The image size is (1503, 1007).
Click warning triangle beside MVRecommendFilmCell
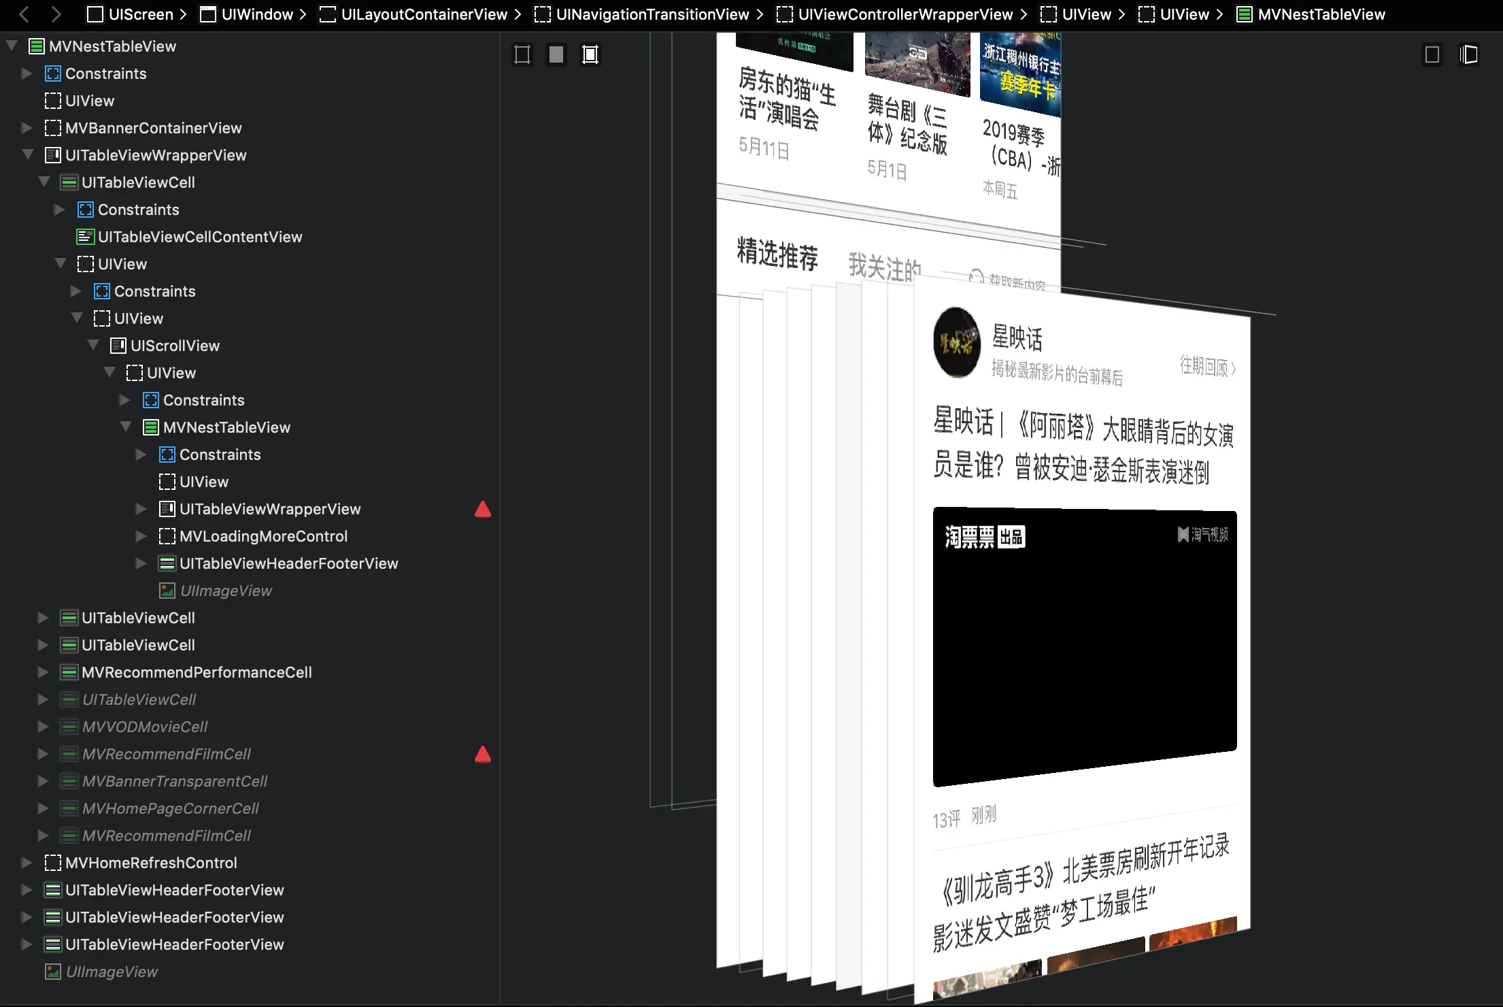483,754
